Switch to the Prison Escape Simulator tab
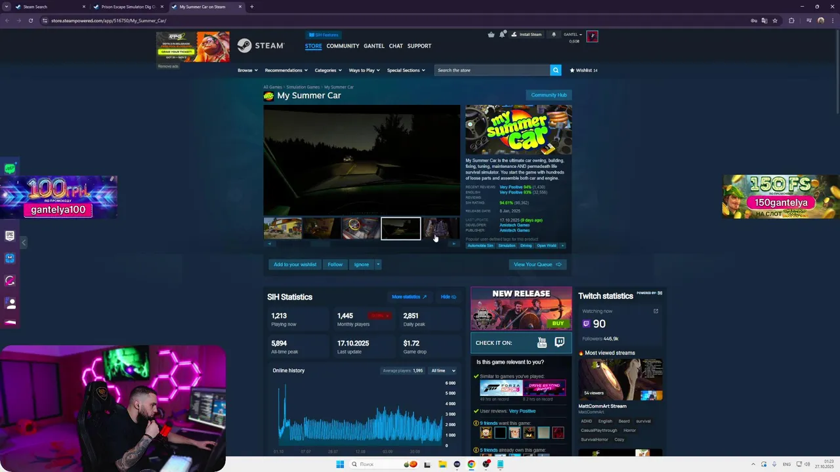 point(128,7)
